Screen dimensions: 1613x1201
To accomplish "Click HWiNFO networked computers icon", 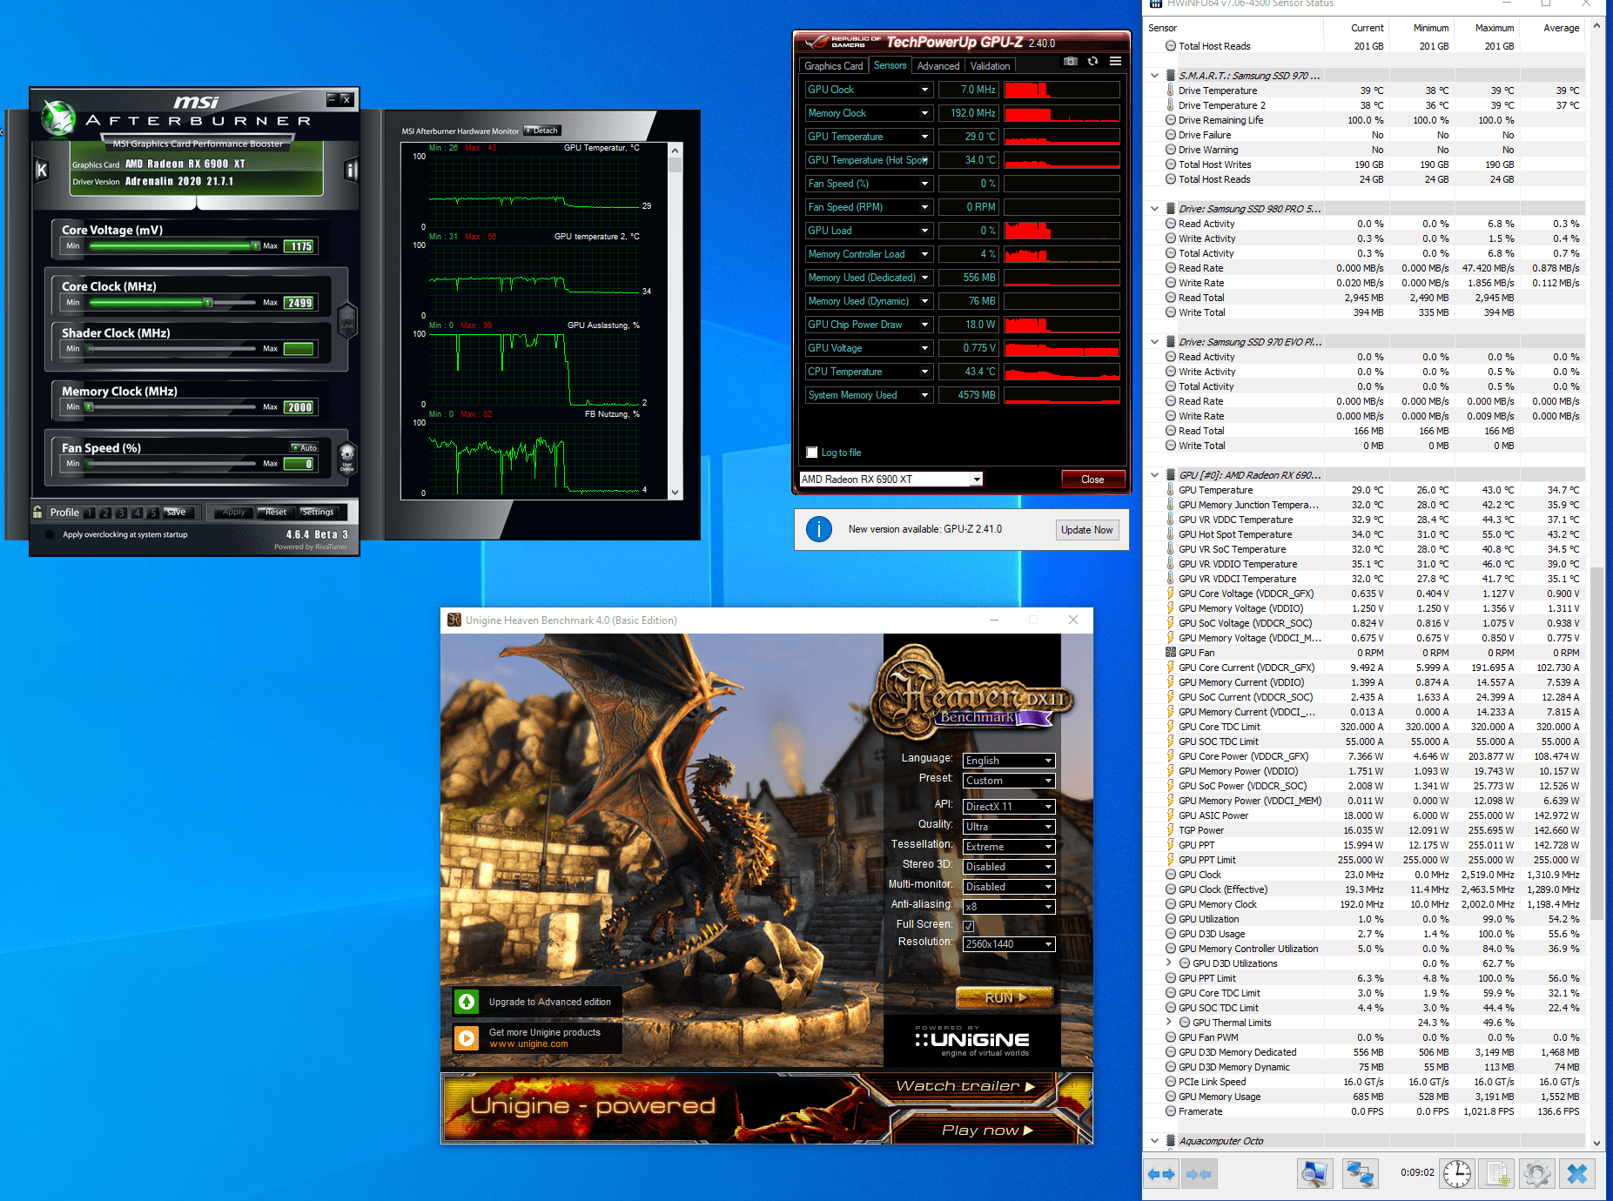I will pos(1359,1174).
